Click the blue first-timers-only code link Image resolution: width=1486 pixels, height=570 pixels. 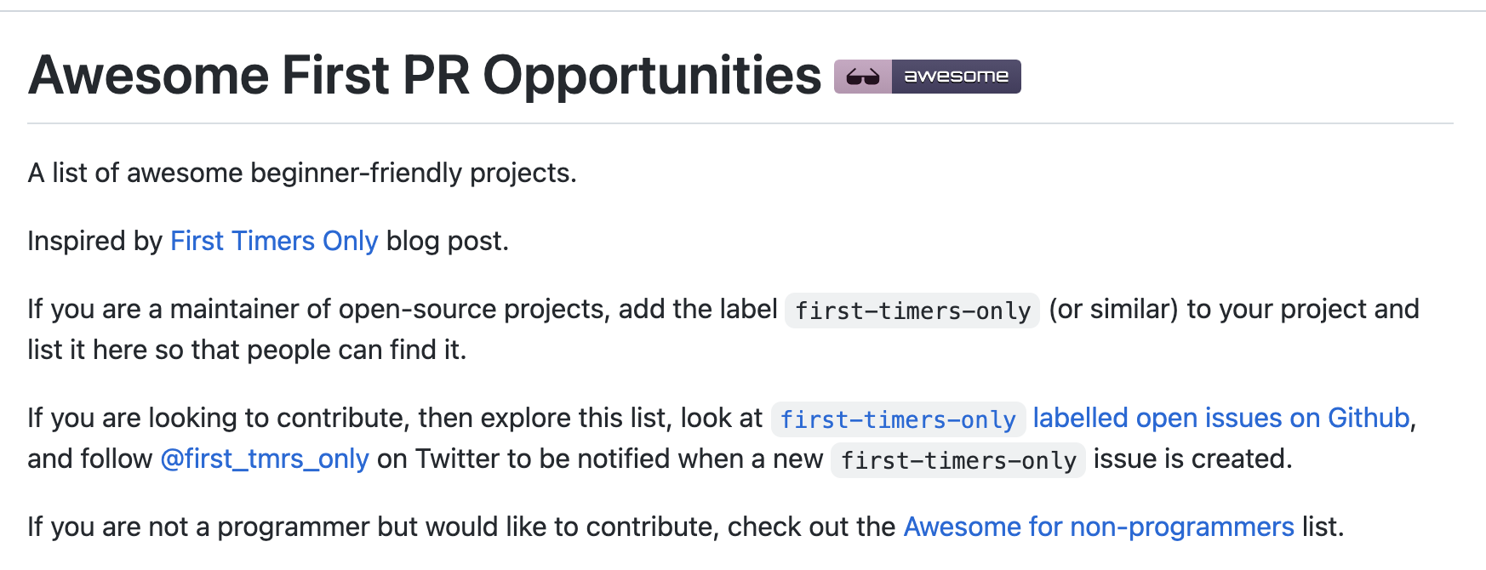[898, 419]
